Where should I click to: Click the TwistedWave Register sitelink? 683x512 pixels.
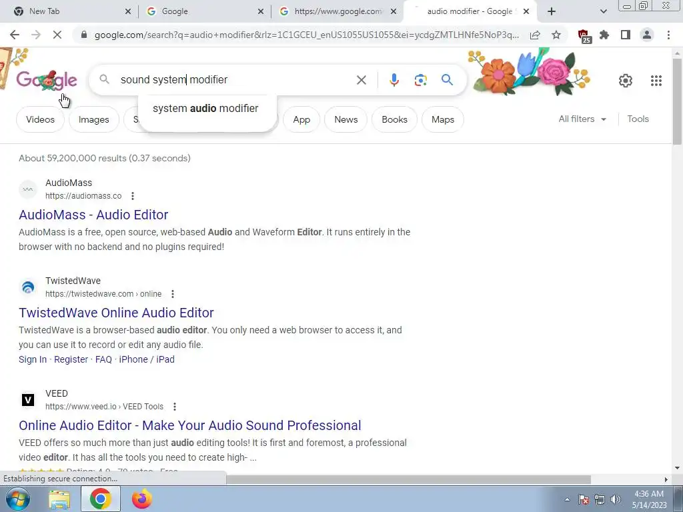[x=71, y=359]
